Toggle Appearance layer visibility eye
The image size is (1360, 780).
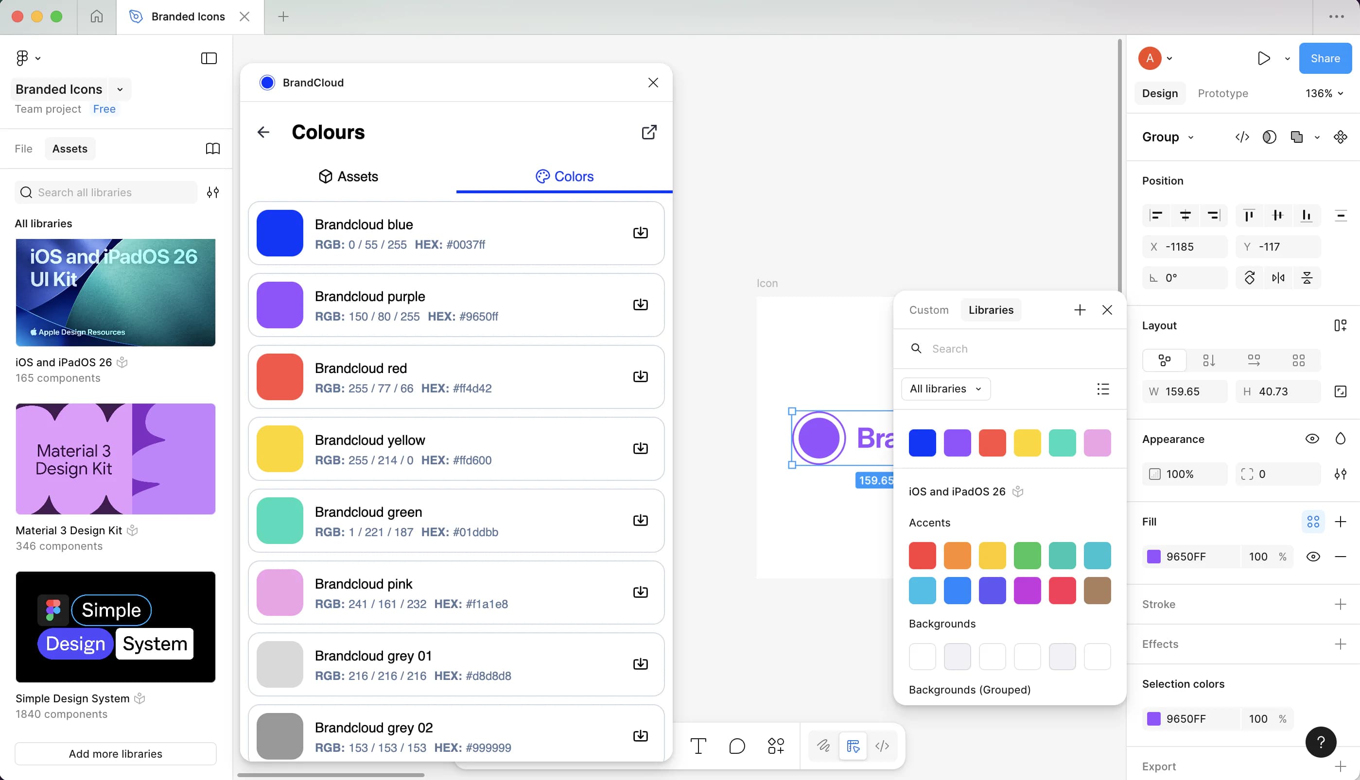(x=1312, y=439)
